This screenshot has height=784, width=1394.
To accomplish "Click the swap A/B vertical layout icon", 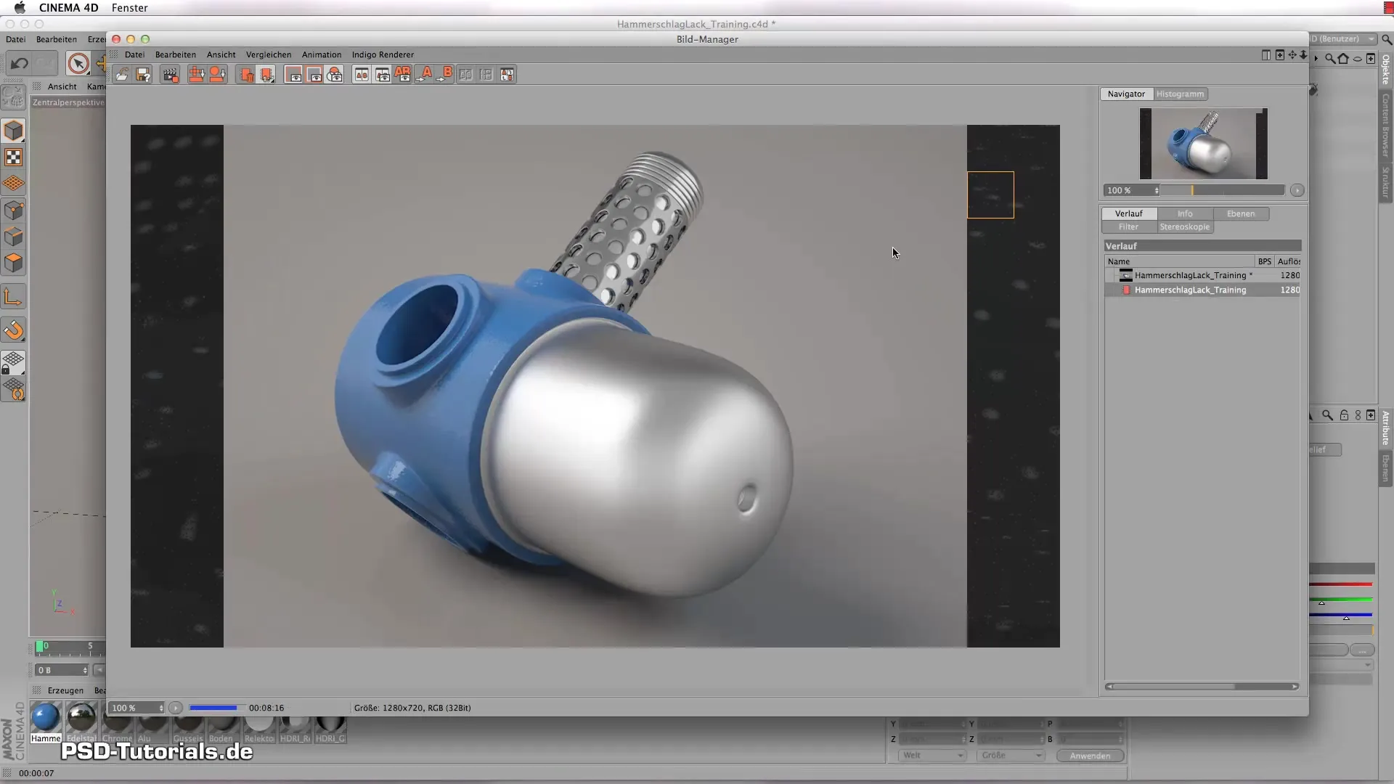I will [x=465, y=75].
